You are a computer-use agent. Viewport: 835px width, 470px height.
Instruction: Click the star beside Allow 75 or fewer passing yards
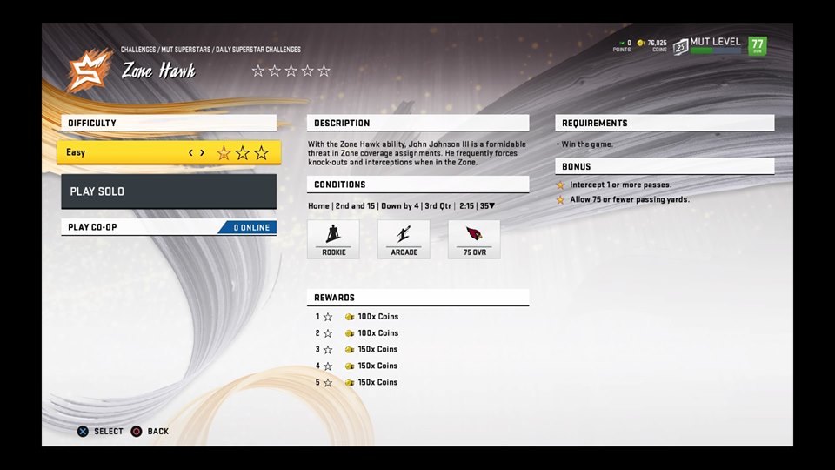(560, 200)
